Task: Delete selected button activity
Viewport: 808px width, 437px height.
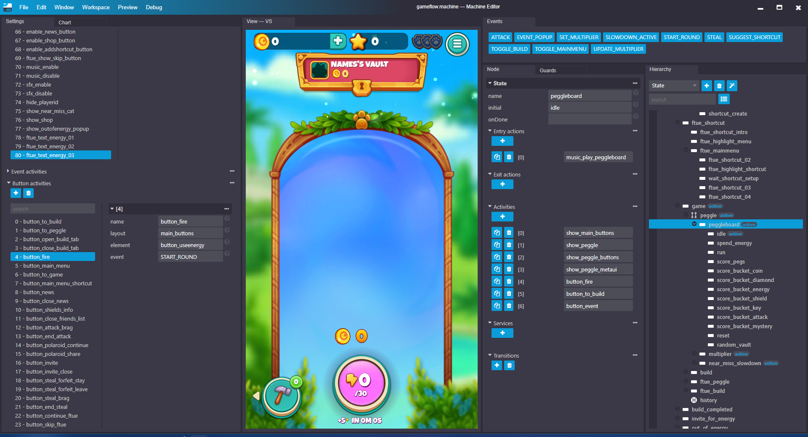Action: tap(28, 193)
